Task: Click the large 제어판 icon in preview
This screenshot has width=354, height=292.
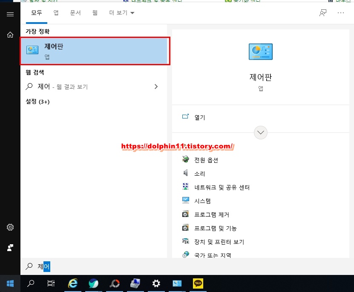Action: coord(261,52)
